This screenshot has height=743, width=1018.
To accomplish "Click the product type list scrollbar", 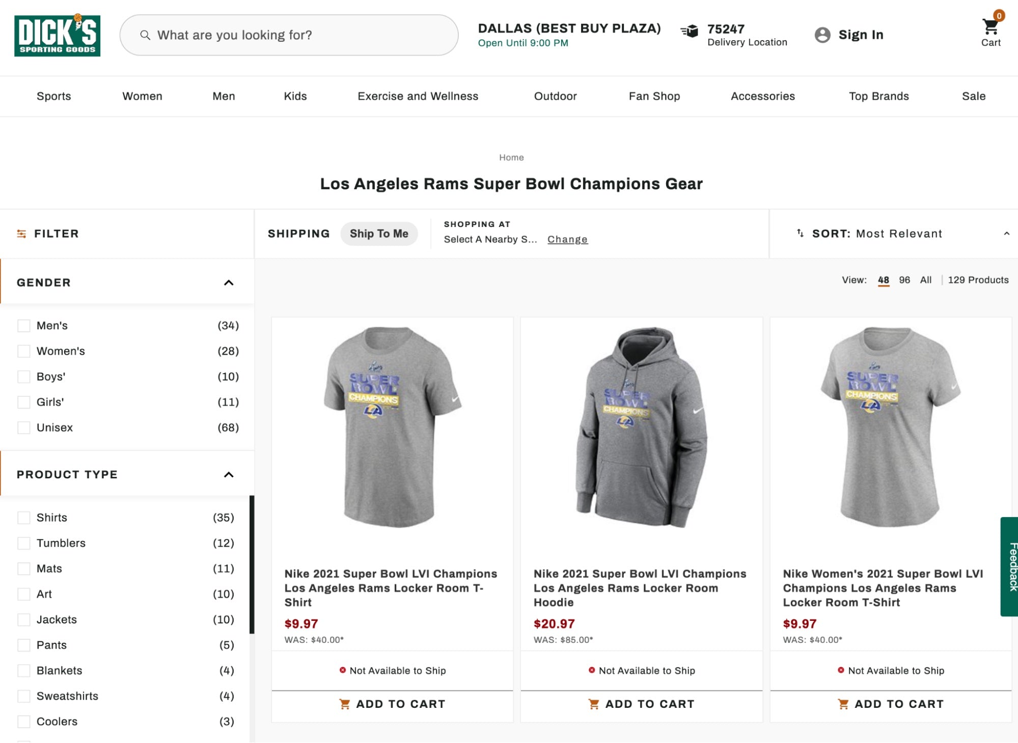I will click(252, 564).
